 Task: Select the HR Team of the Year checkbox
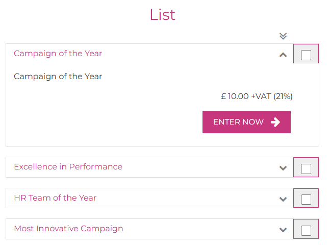(x=306, y=199)
